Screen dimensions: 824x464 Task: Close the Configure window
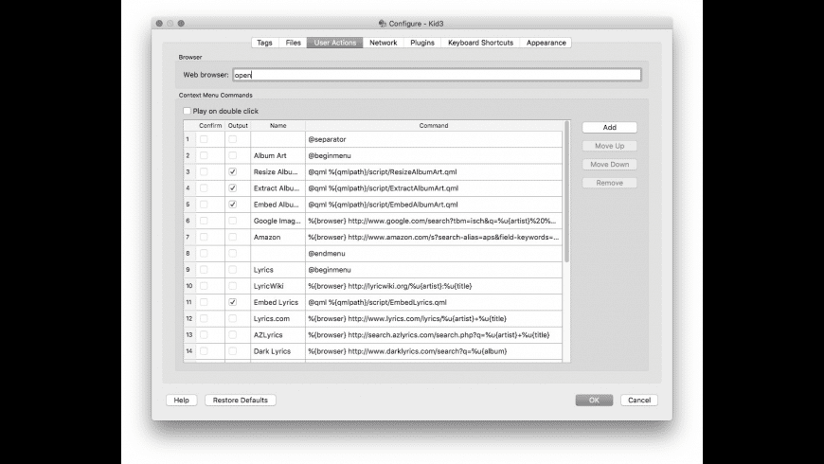pos(159,23)
